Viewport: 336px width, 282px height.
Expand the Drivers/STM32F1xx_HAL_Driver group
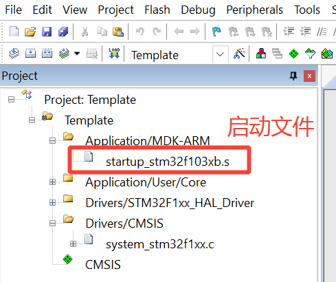pyautogui.click(x=52, y=203)
